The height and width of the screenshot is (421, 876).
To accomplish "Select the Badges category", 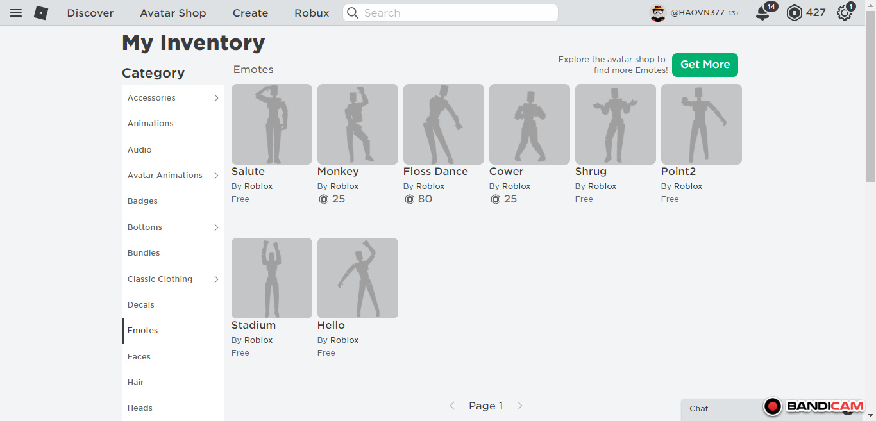I will point(142,201).
